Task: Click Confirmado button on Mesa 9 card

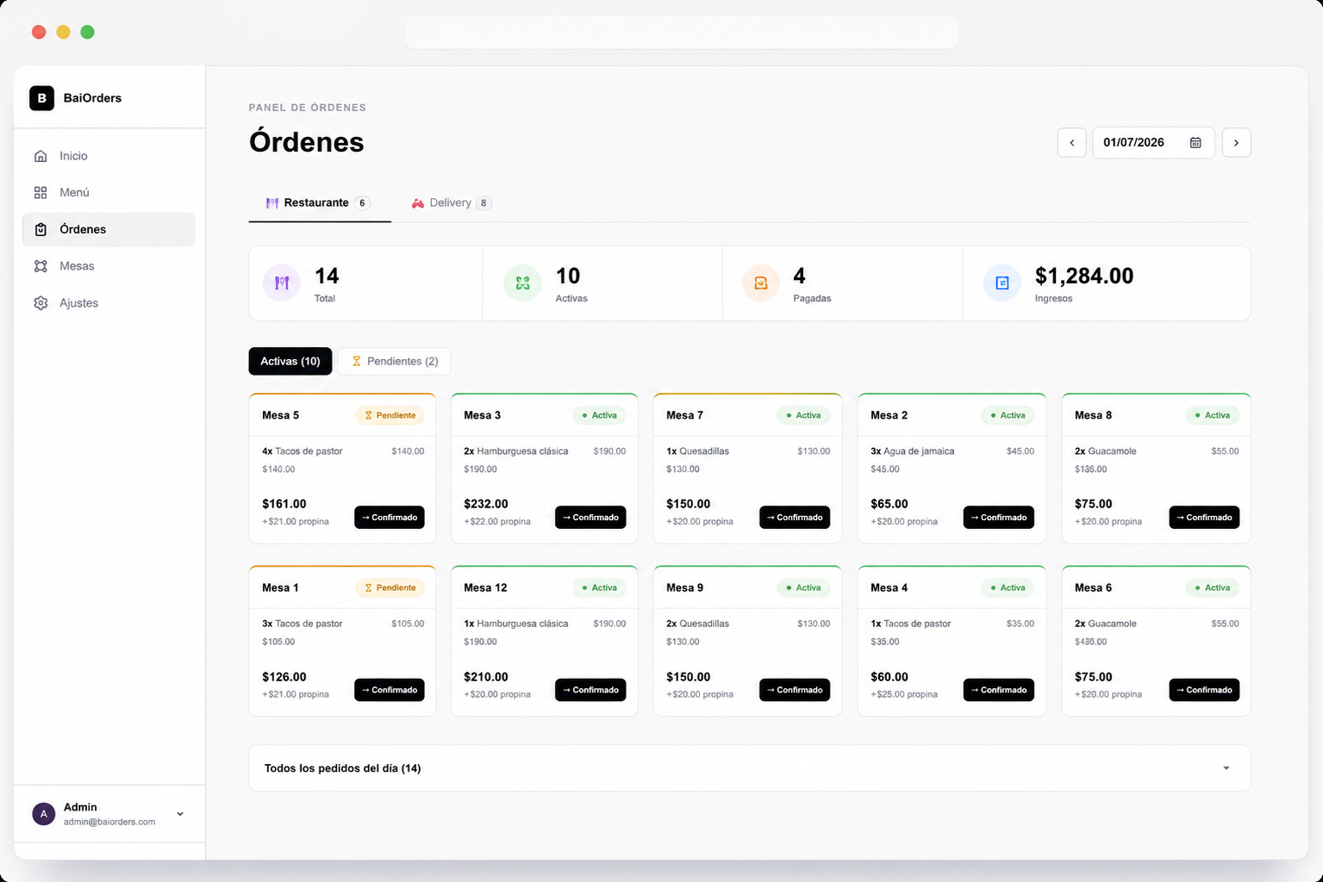Action: click(795, 690)
